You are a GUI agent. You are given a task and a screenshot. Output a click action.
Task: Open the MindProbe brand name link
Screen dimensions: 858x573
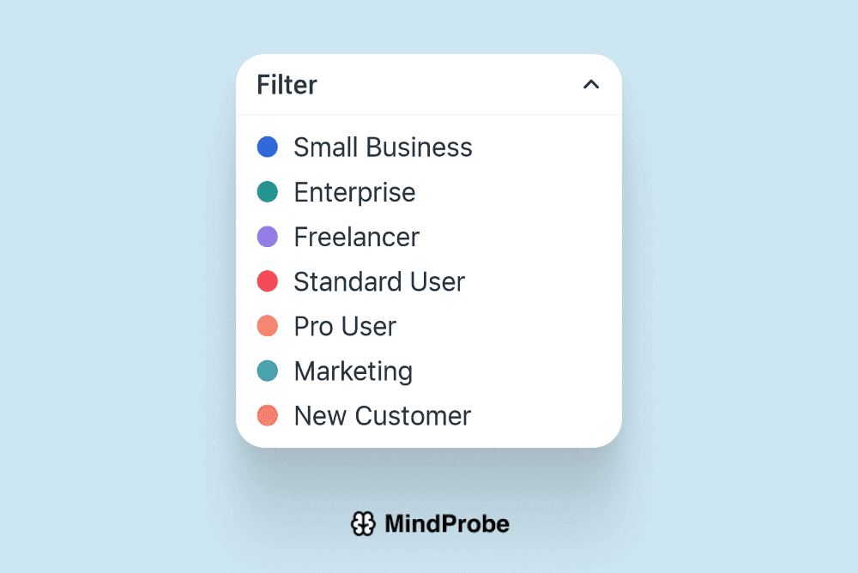pyautogui.click(x=446, y=523)
